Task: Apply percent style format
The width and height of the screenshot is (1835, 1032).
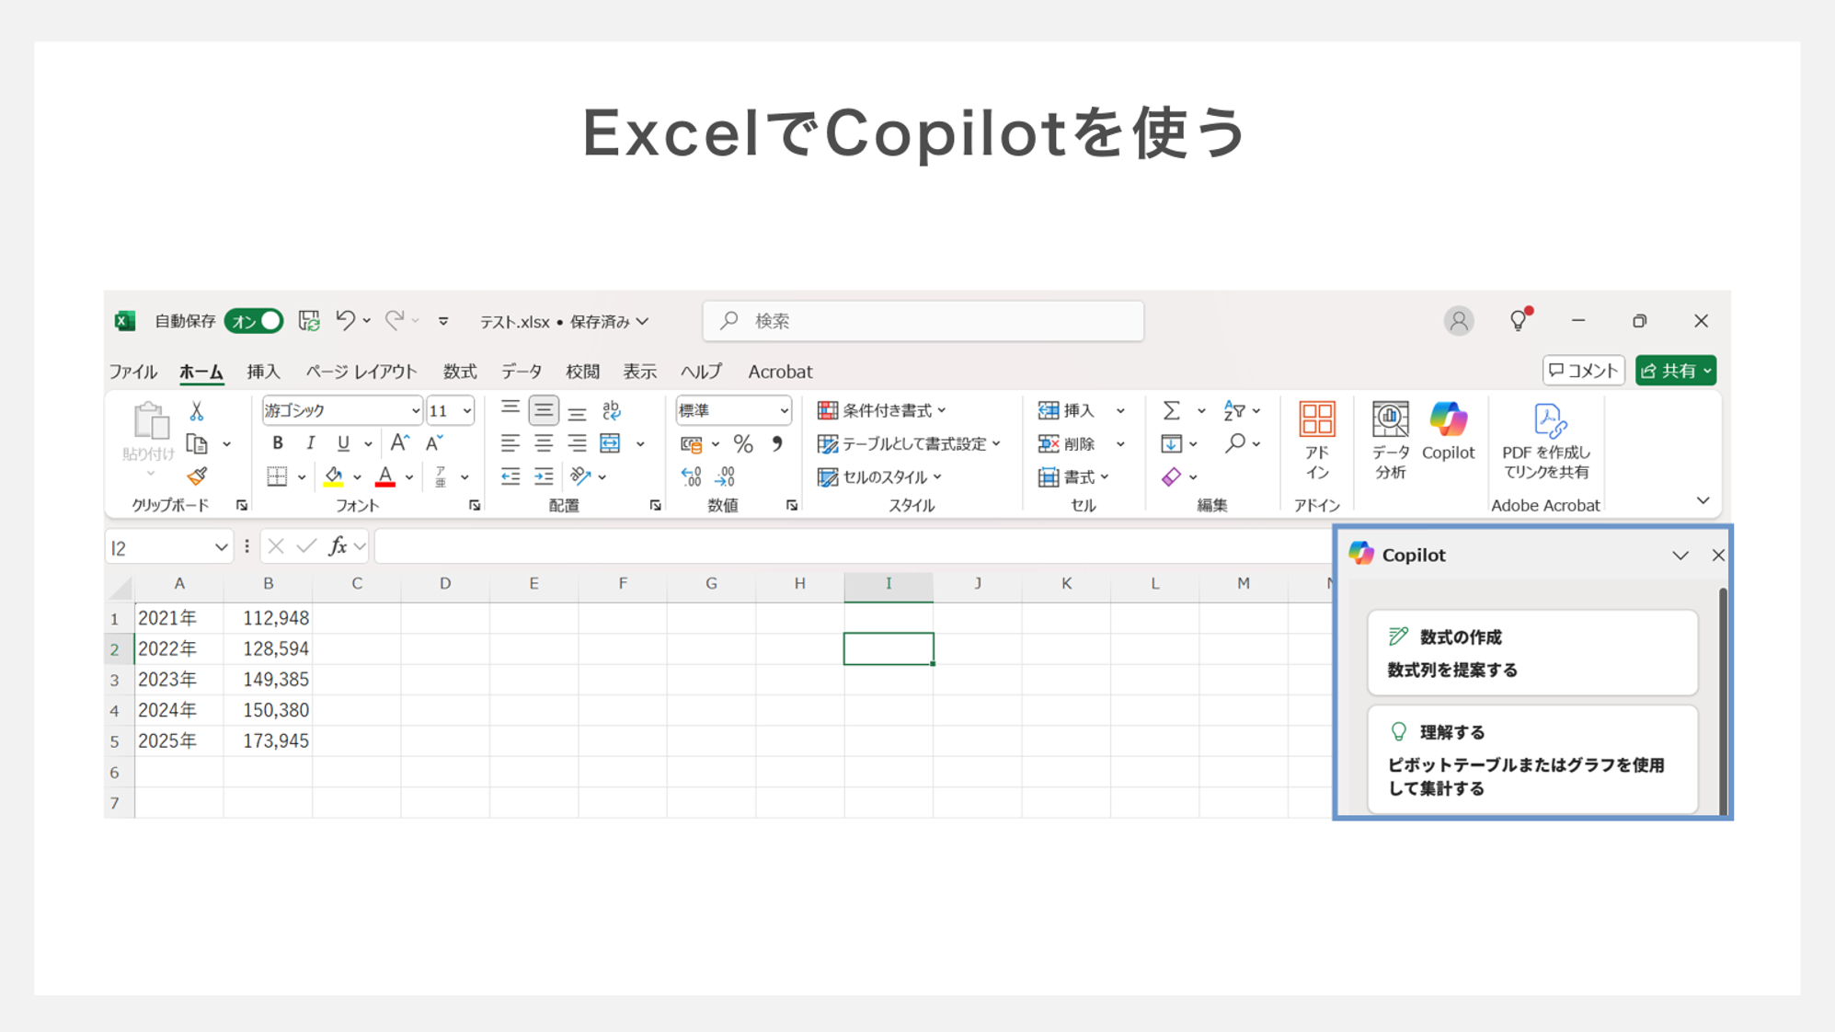Action: point(743,444)
